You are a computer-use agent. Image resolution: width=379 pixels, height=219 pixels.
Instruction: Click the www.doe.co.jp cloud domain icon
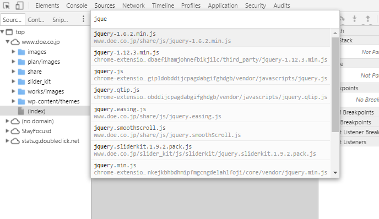(15, 42)
